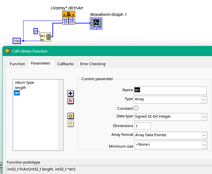Screen dimensions: 212x174
Task: Select the Waveform Graph 1 indicator terminal
Action: pyautogui.click(x=96, y=23)
